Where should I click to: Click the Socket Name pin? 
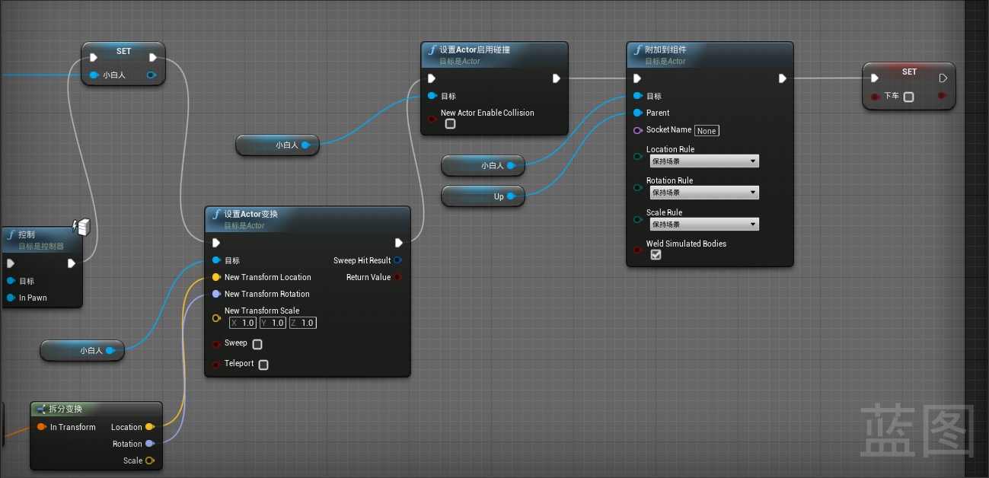638,130
